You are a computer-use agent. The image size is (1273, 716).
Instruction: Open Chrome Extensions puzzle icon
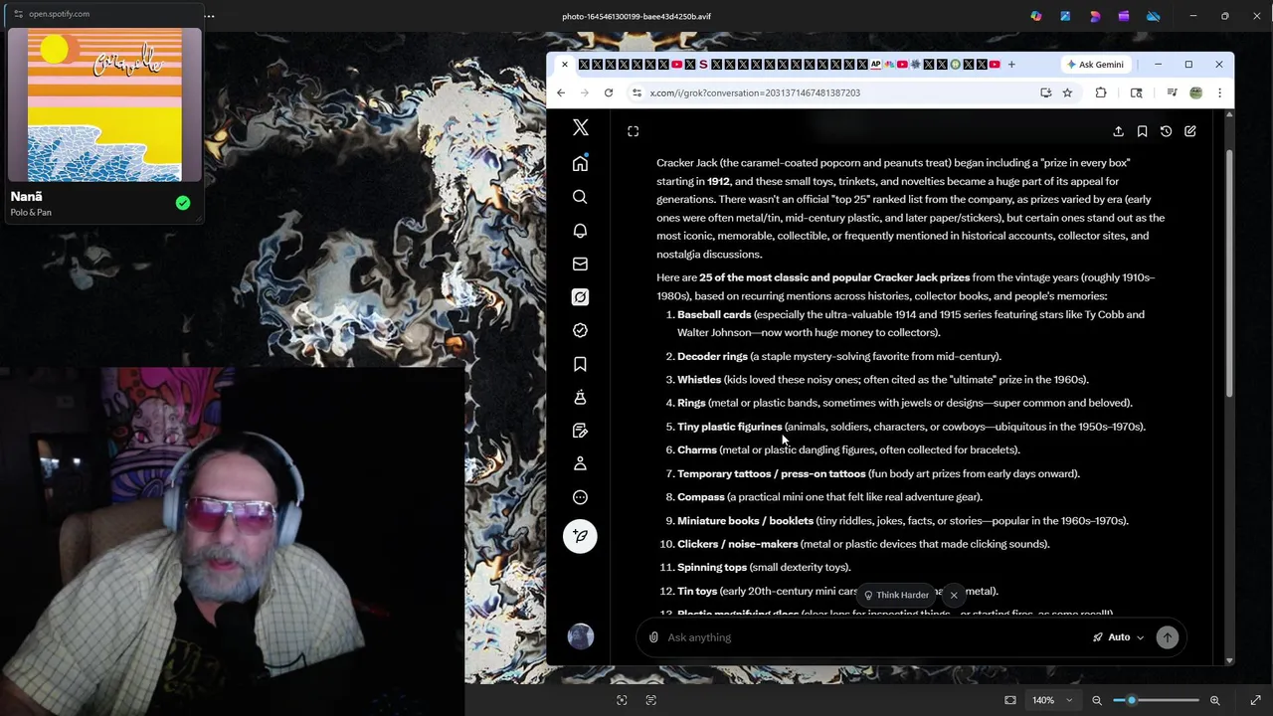click(x=1101, y=92)
